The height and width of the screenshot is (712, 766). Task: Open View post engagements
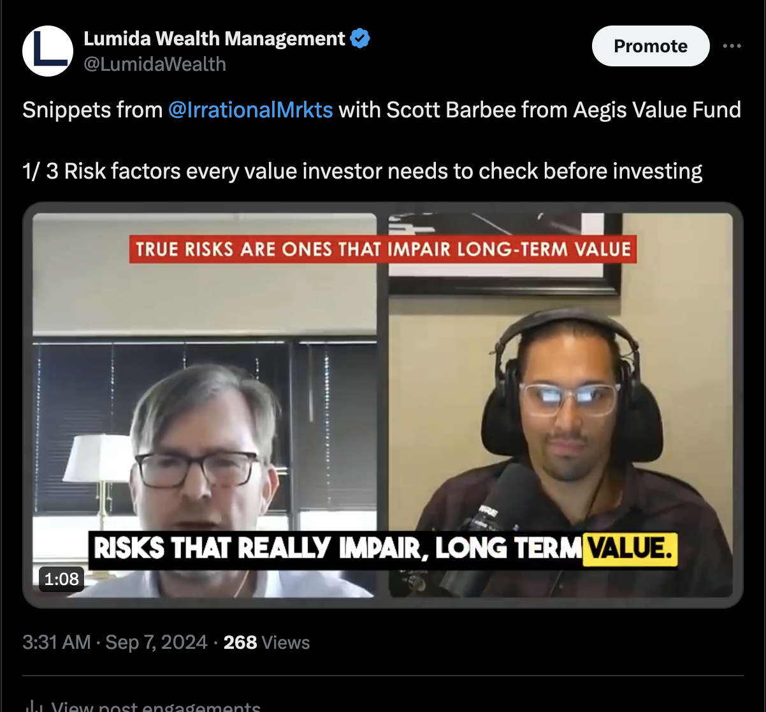click(155, 706)
